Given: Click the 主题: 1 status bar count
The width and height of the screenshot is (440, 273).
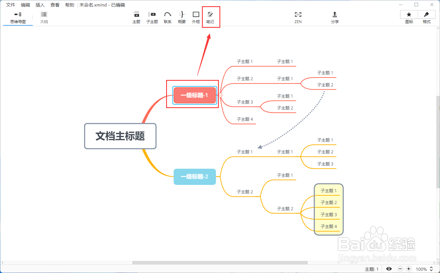Looking at the screenshot, I should (x=371, y=269).
